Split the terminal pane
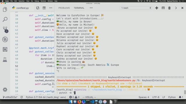The height and width of the screenshot is (104, 186). click(x=163, y=8)
